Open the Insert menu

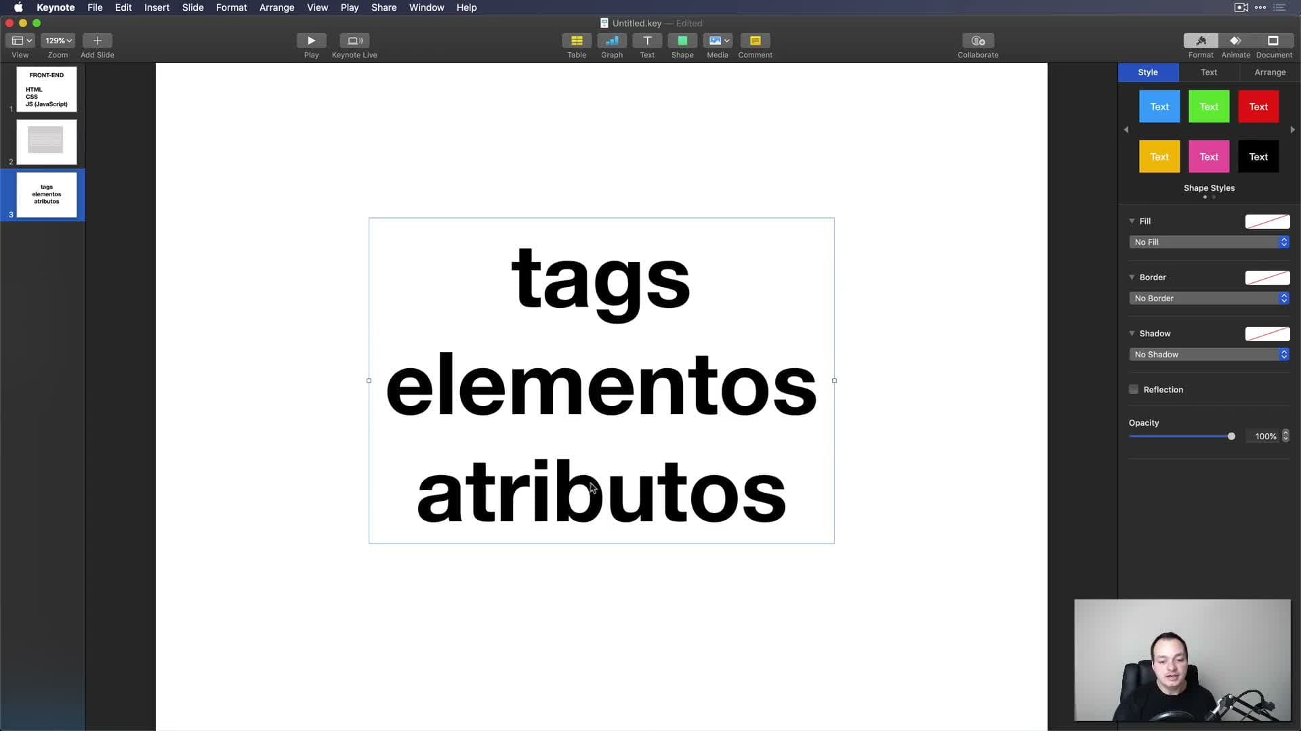[x=157, y=7]
